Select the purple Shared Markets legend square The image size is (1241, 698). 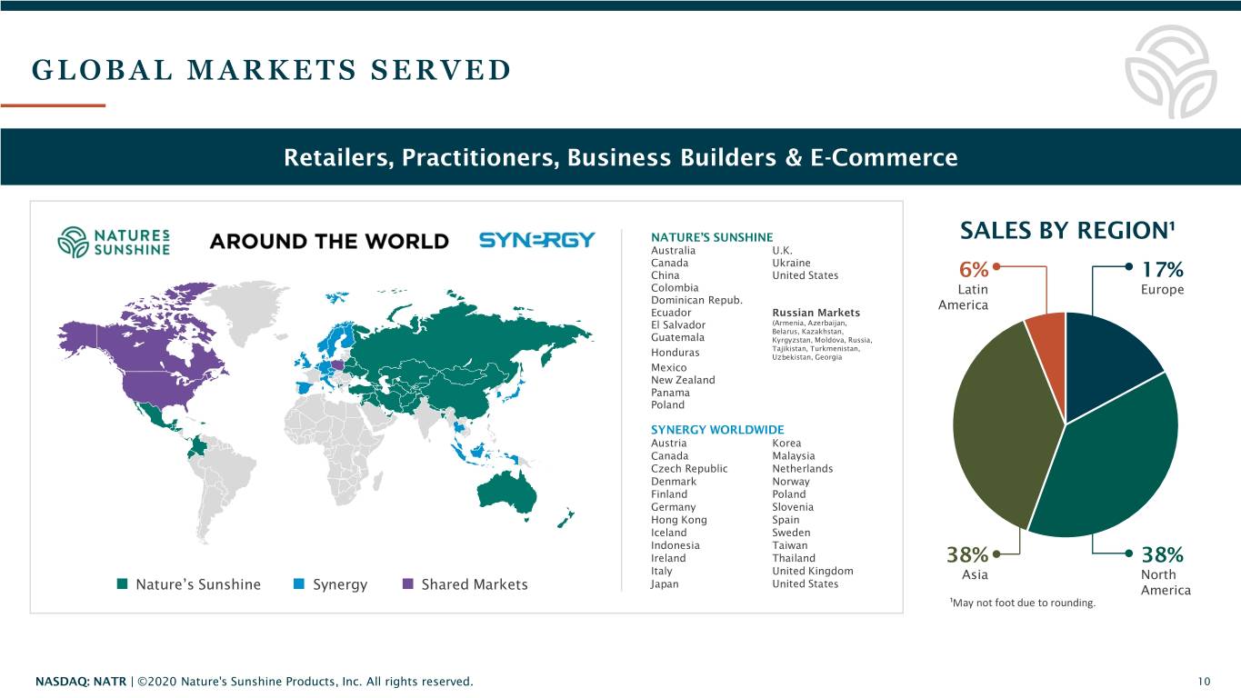tap(408, 583)
